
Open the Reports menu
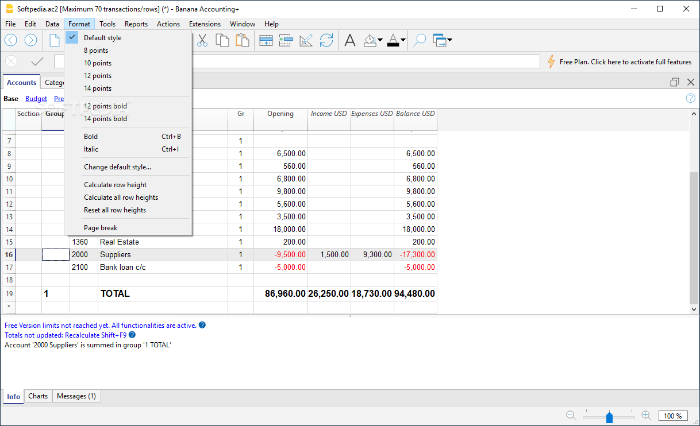tap(136, 24)
